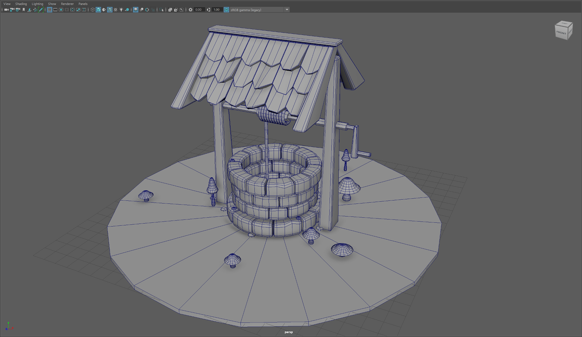Click the Select Camera icon

pyautogui.click(x=6, y=10)
